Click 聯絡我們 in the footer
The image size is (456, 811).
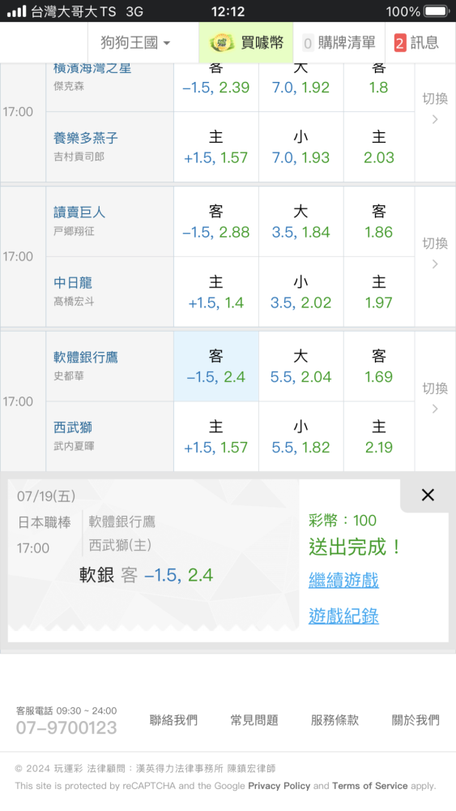pos(173,720)
